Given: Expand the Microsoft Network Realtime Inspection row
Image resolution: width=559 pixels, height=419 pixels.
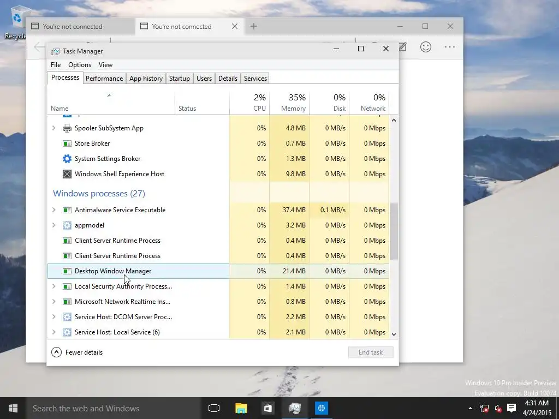Looking at the screenshot, I should pos(54,301).
